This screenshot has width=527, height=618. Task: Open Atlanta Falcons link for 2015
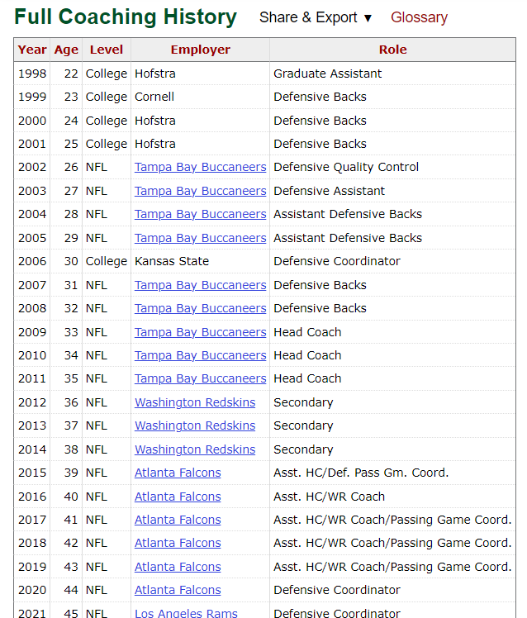click(178, 473)
